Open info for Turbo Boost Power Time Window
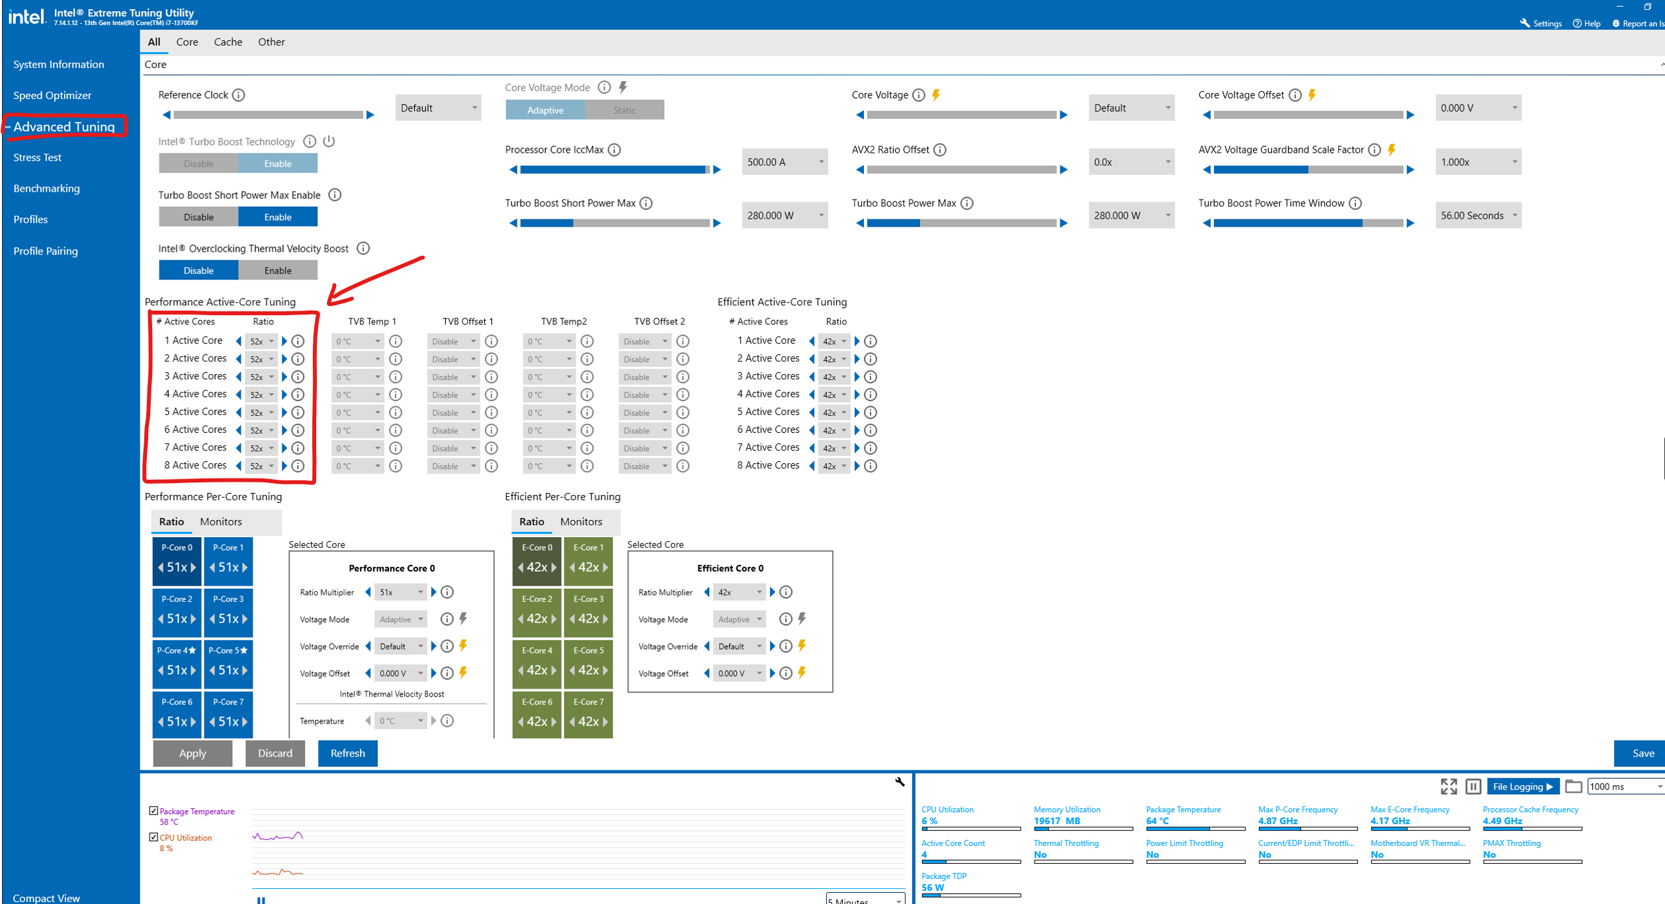Screen dimensions: 1665x904 (x=1355, y=204)
